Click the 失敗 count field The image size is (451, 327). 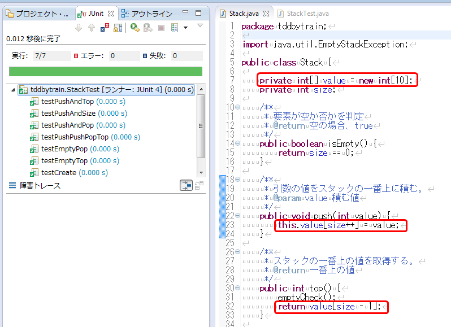click(187, 56)
